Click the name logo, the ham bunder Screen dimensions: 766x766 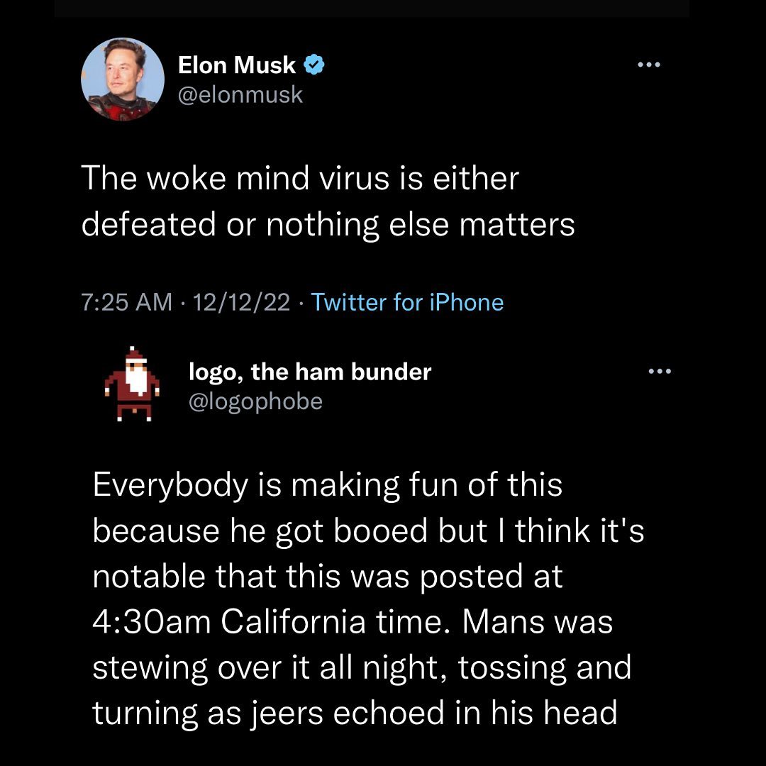pos(310,371)
